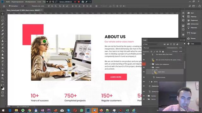Viewport: 202px width, 113px height.
Task: Select the Lasso tool
Action: point(3,20)
